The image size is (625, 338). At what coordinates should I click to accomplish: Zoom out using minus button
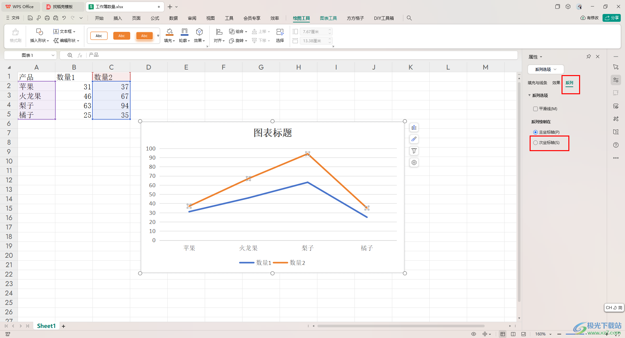pyautogui.click(x=559, y=334)
